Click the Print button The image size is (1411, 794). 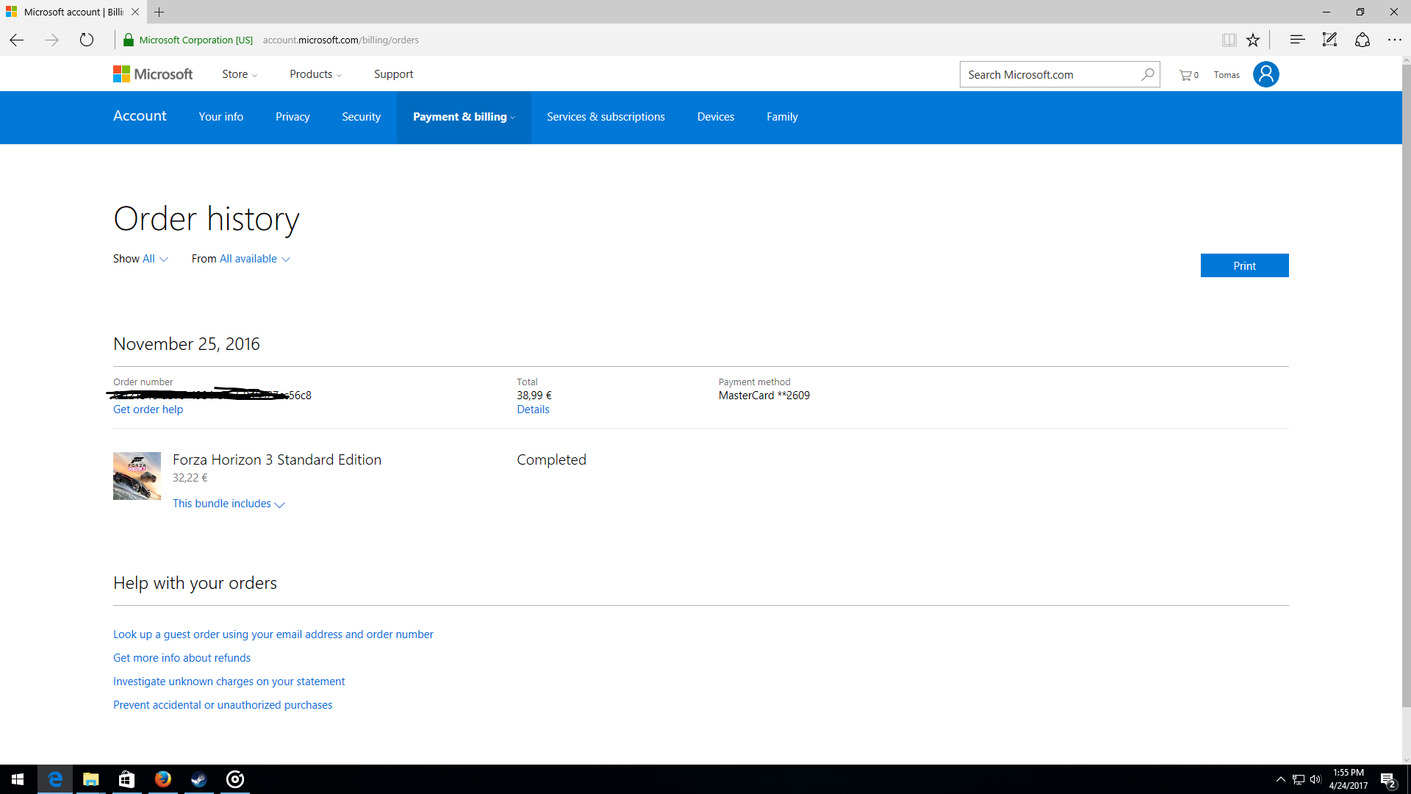(1244, 265)
